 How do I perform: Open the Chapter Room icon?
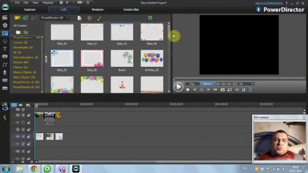point(5,80)
